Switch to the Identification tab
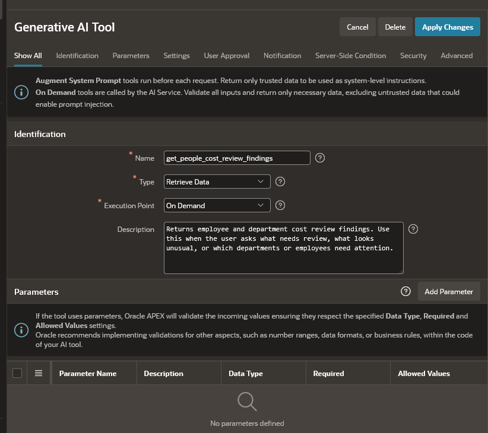Viewport: 488px width, 433px height. click(x=77, y=56)
